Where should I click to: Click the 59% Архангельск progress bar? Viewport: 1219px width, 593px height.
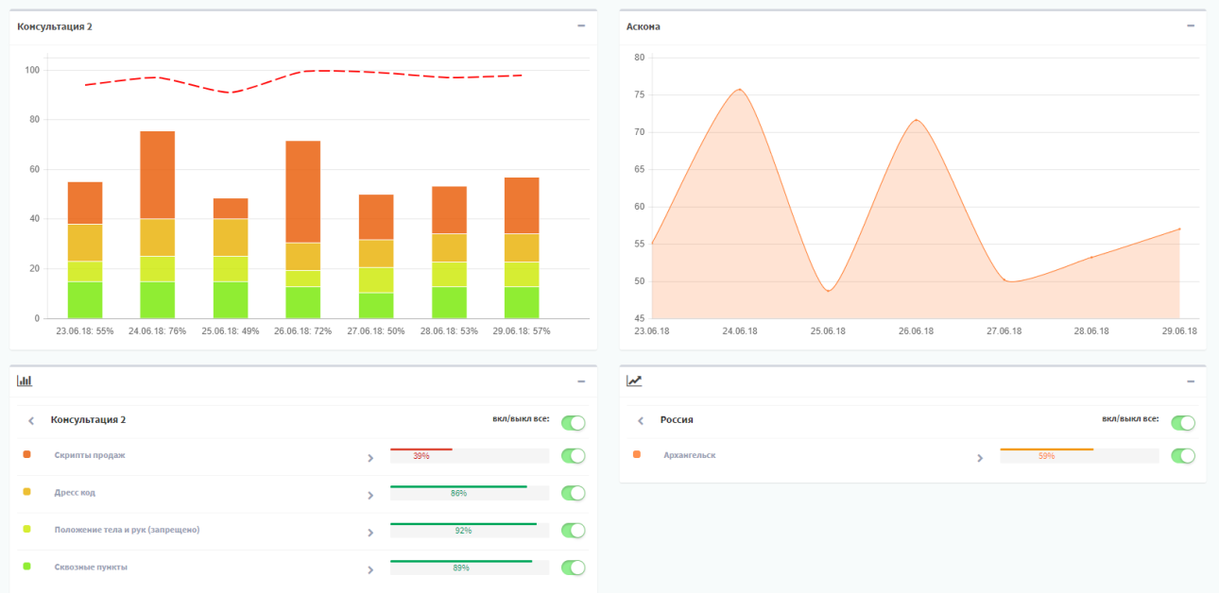pos(1079,455)
